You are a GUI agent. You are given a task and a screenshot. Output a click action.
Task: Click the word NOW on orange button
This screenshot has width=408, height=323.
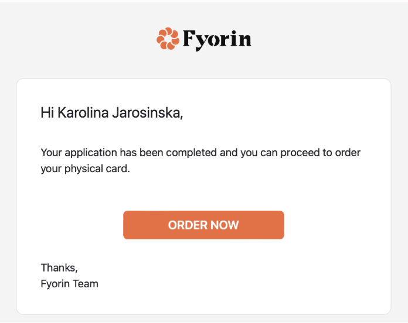pyautogui.click(x=225, y=225)
